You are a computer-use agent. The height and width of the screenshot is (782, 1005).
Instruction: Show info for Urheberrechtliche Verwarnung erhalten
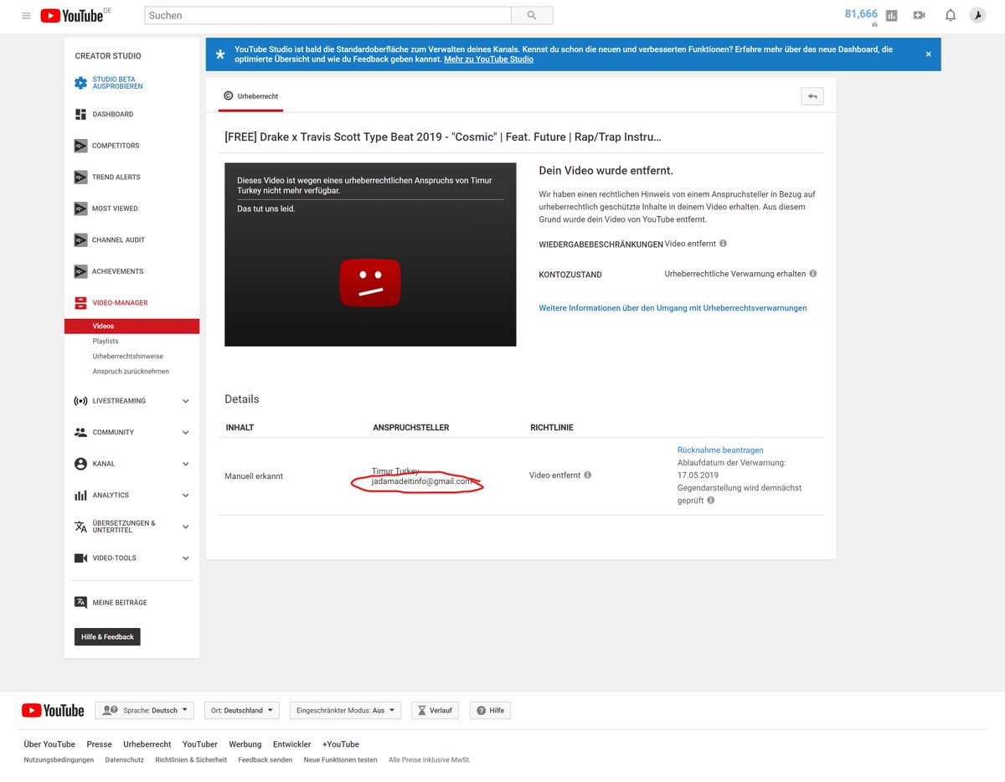pyautogui.click(x=813, y=274)
